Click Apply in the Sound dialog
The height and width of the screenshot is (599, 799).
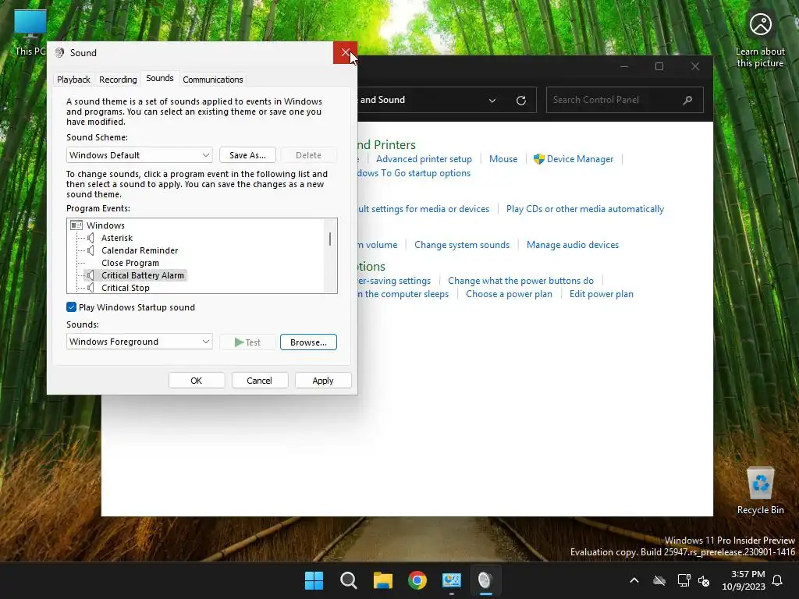(323, 381)
